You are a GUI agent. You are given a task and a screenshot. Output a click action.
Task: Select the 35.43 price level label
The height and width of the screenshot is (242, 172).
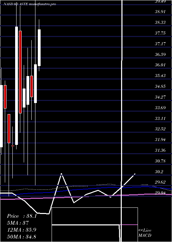pyautogui.click(x=160, y=76)
